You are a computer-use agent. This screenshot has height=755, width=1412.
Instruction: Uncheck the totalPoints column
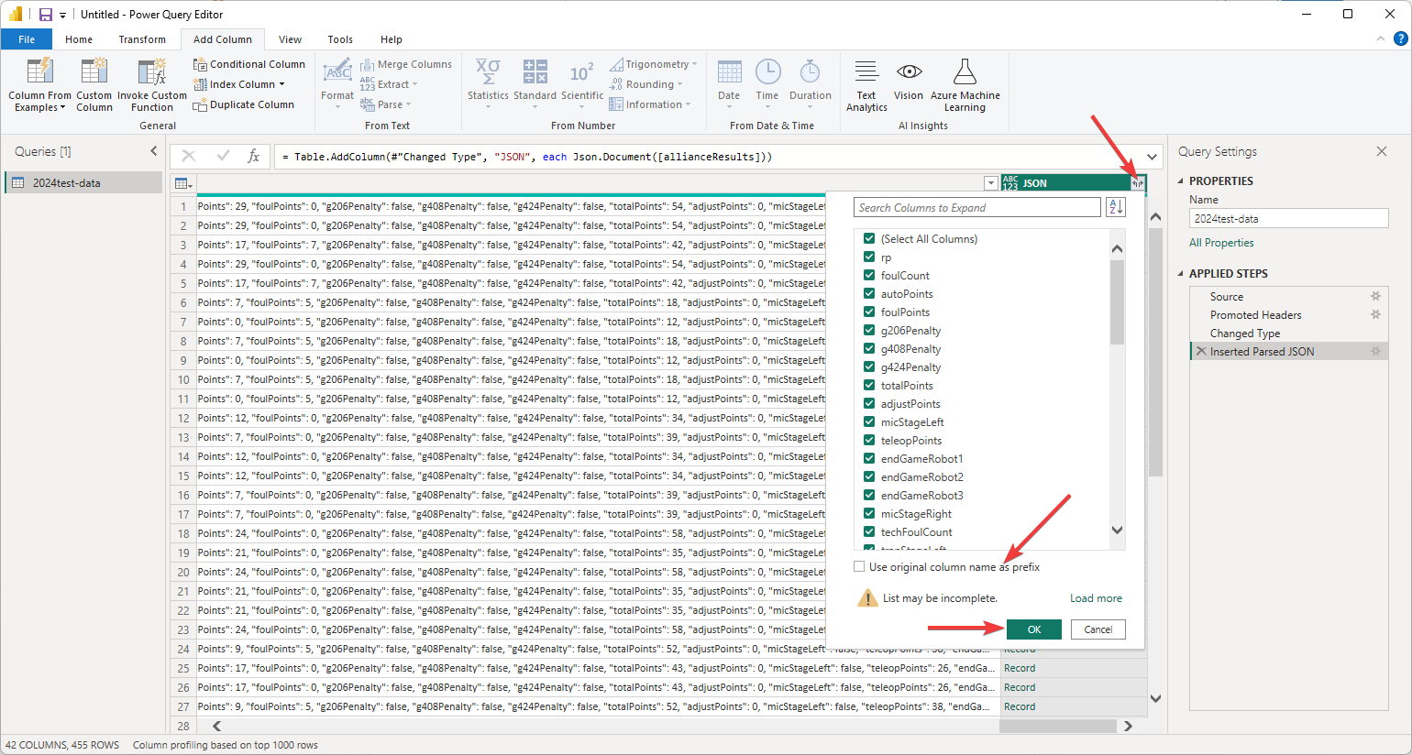[869, 385]
